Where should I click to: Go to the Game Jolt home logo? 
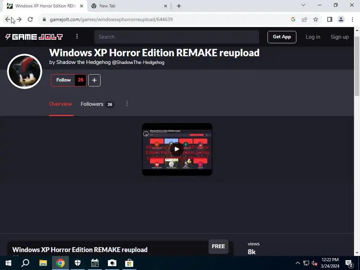click(34, 37)
